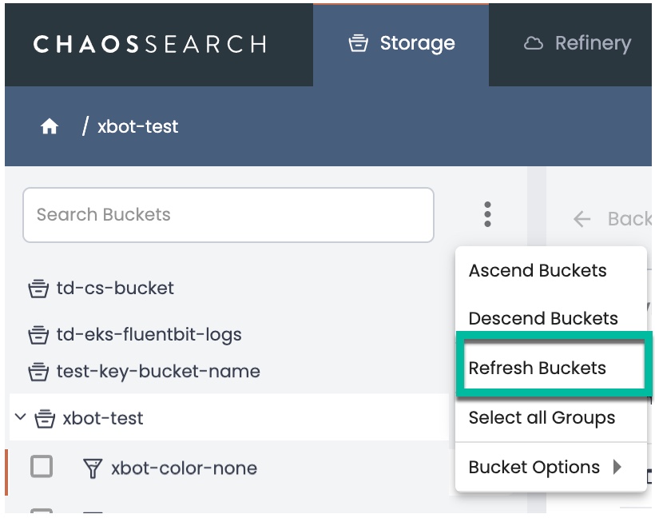Click the test-key-bucket-name bucket icon
Image resolution: width=655 pixels, height=518 pixels.
38,372
